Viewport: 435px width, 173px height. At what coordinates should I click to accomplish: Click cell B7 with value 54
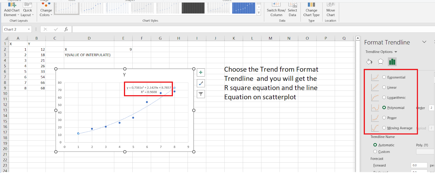[36, 77]
